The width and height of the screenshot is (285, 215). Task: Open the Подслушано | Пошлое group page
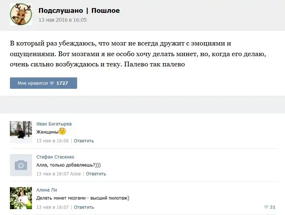pyautogui.click(x=79, y=11)
